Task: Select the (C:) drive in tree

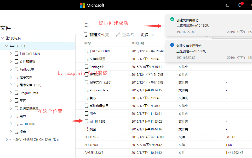Action: click(38, 46)
